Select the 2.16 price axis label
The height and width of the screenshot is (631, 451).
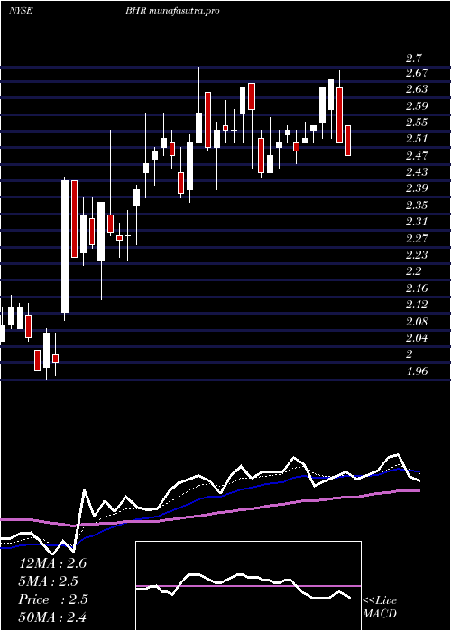click(417, 288)
